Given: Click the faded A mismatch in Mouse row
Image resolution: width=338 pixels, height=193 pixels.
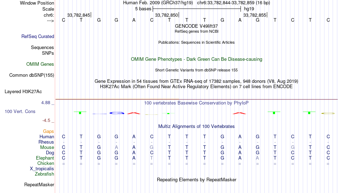Looking at the screenshot, I should click(x=116, y=148).
